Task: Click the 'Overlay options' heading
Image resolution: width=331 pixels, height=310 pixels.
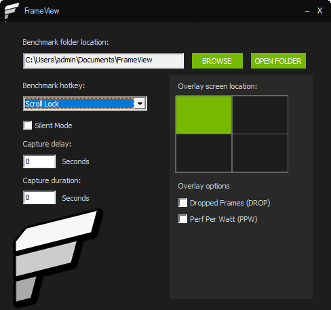Action: pyautogui.click(x=203, y=186)
